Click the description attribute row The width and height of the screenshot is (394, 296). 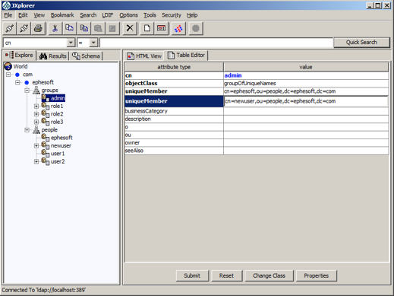coord(257,119)
